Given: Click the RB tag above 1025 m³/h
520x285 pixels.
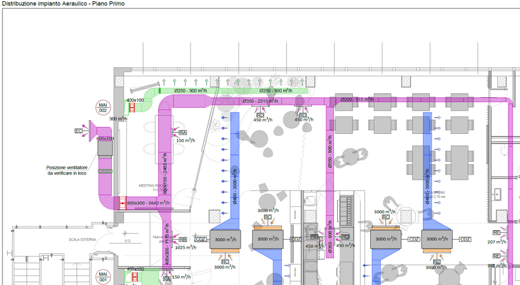Looking at the screenshot, I should (183, 240).
